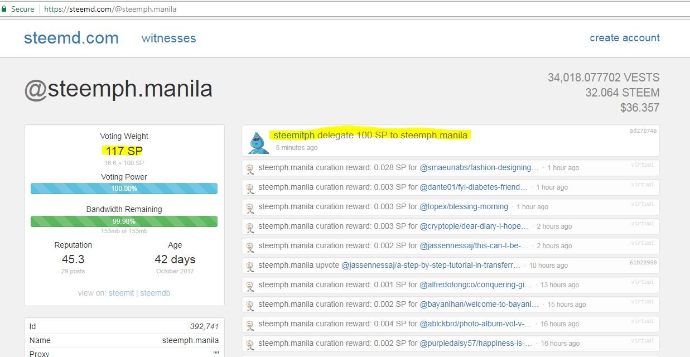Click the 117 SP voting weight value
This screenshot has height=357, width=690.
[x=124, y=151]
